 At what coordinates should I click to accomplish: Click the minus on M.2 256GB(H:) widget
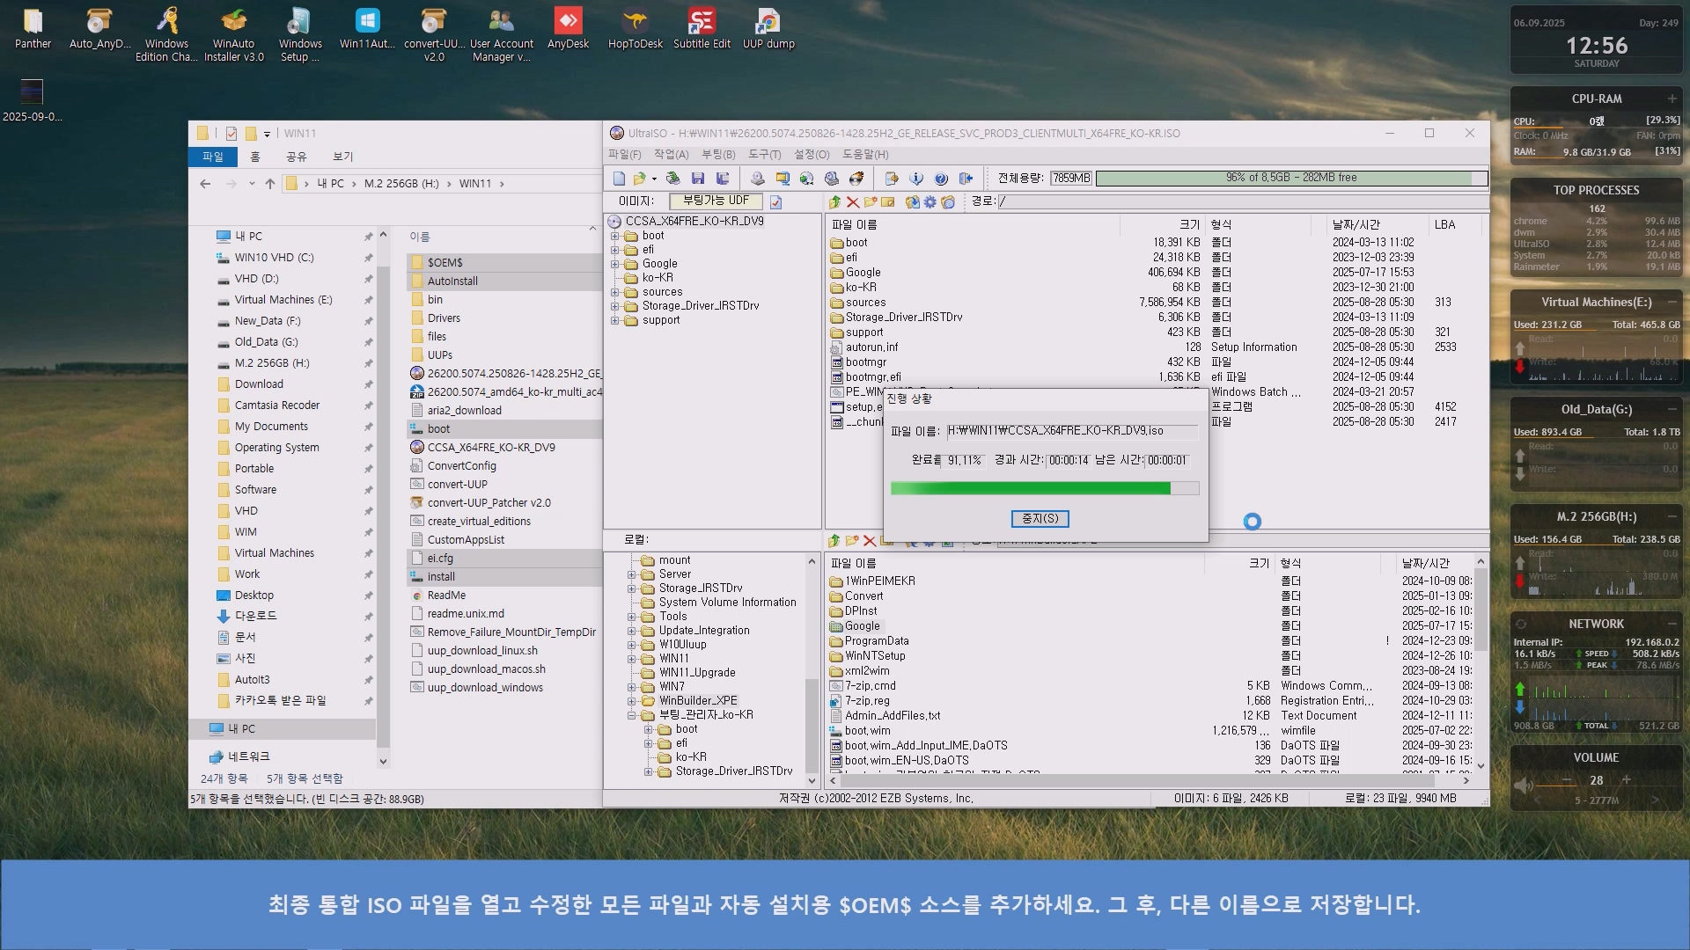click(1672, 516)
